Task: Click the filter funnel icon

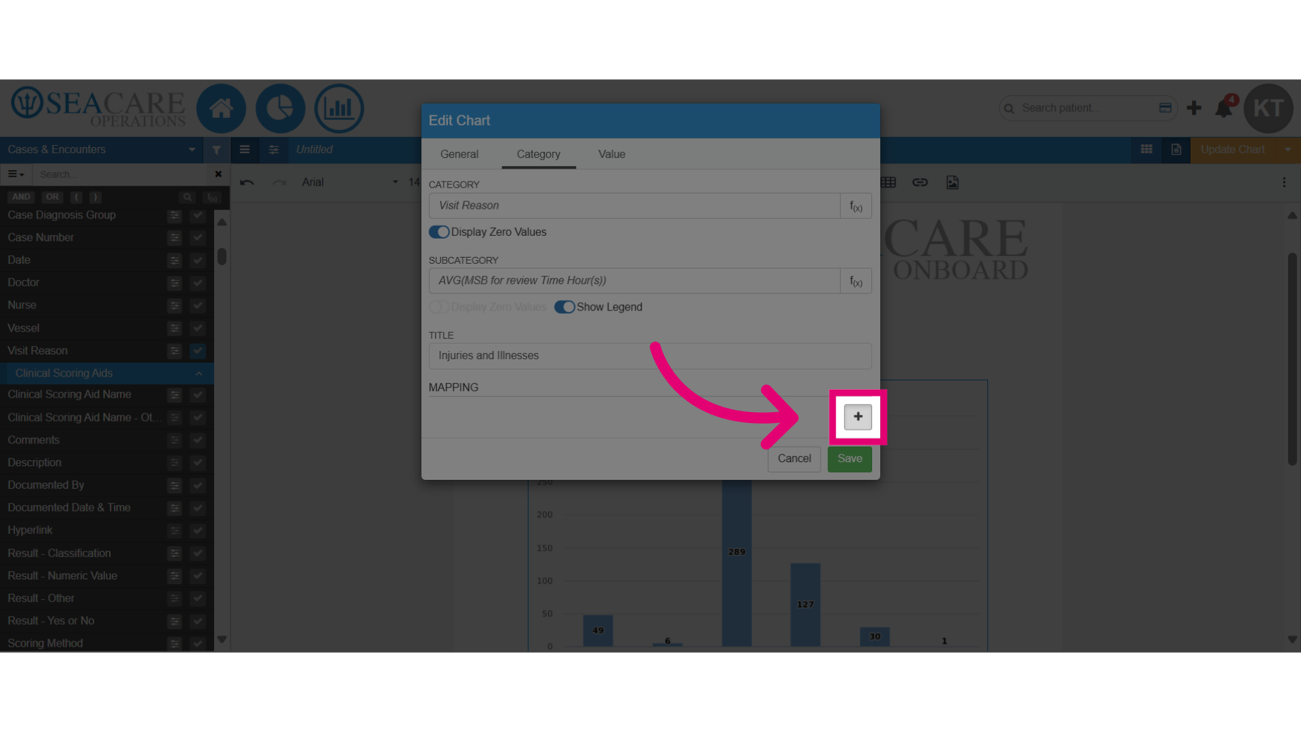Action: click(x=216, y=150)
